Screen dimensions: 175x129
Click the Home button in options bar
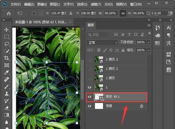(9, 13)
